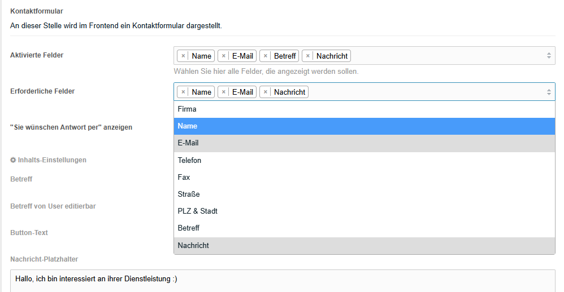
Task: Remove Betreff tag from Aktivierte Felder
Action: point(265,56)
